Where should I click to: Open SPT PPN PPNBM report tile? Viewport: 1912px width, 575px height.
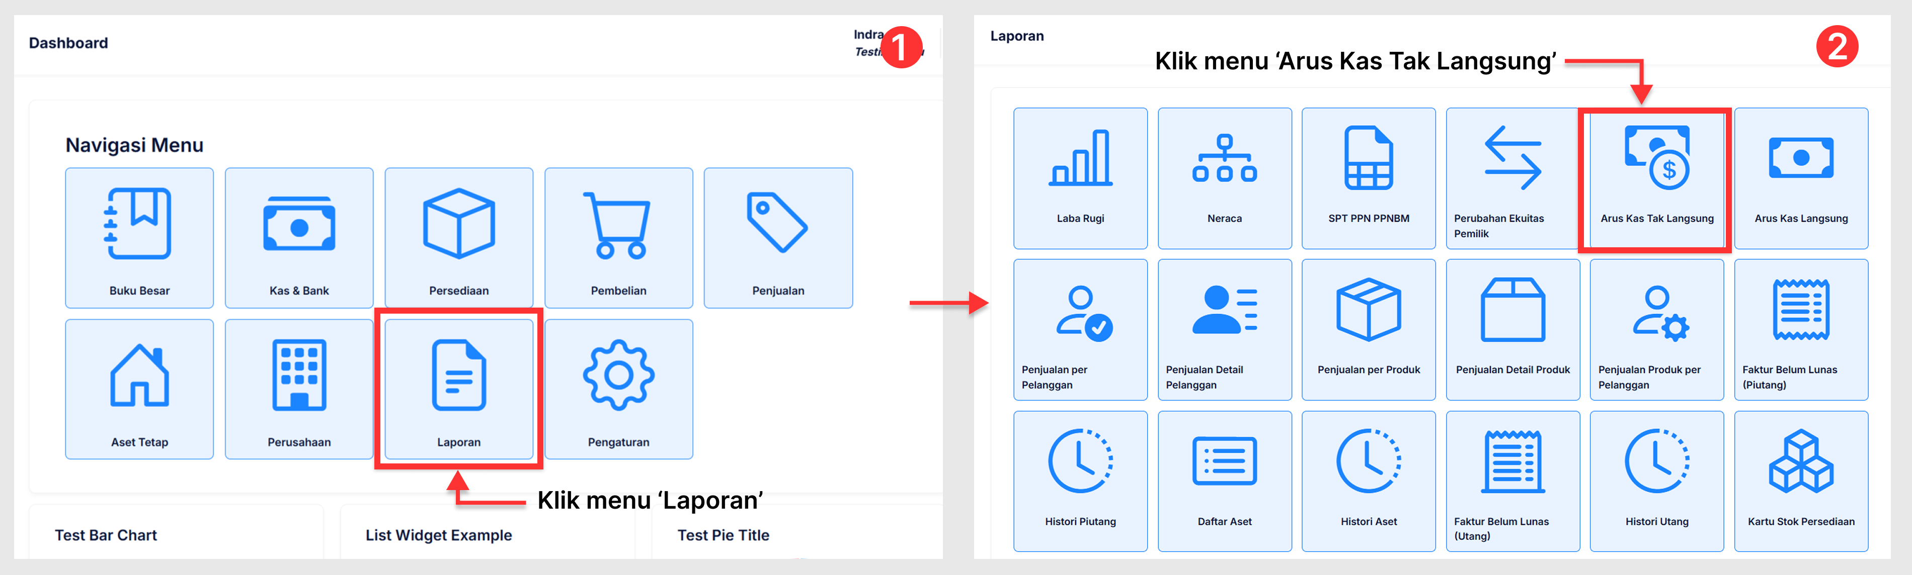coord(1368,159)
